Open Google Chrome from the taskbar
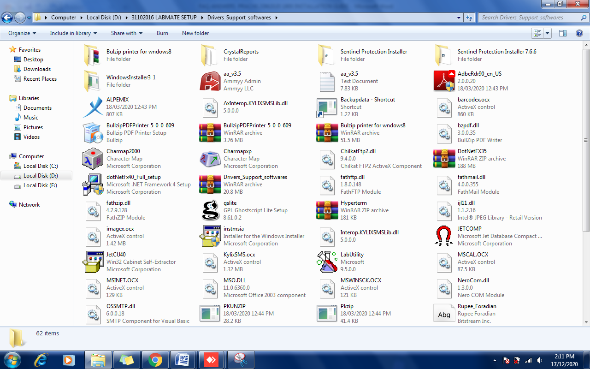This screenshot has width=590, height=369. 155,360
